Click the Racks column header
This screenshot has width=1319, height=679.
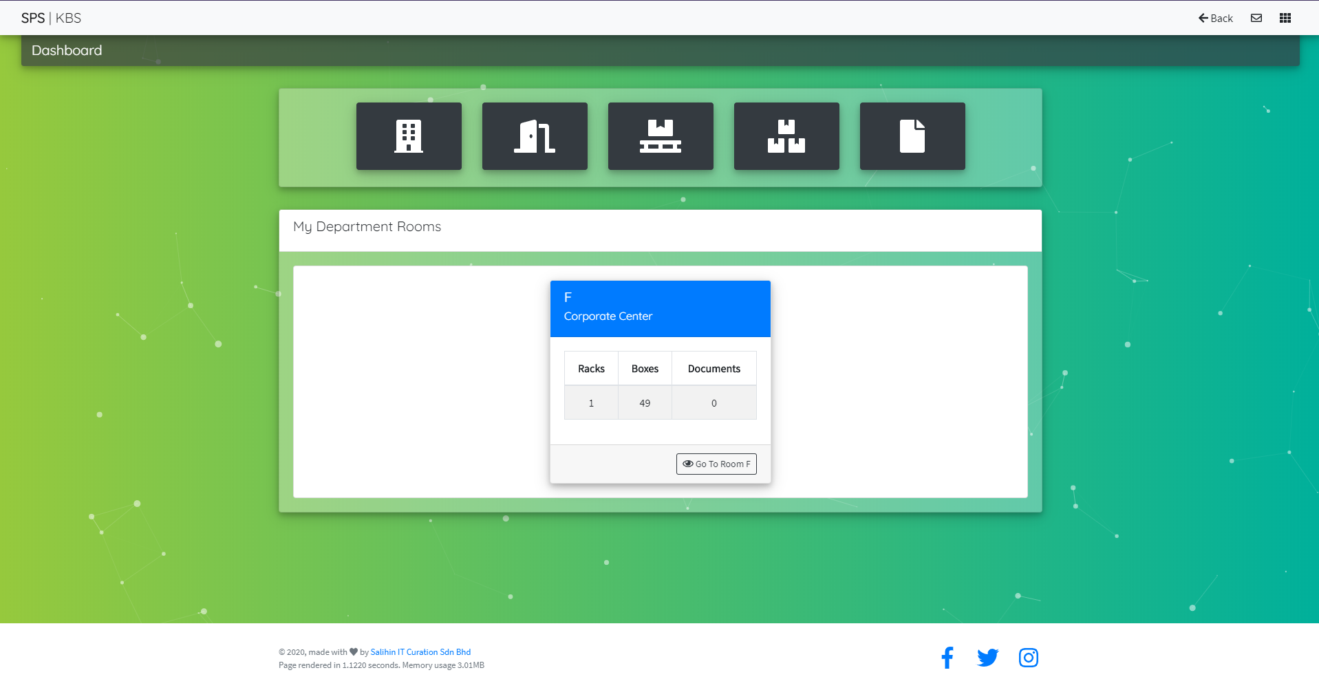[591, 369]
